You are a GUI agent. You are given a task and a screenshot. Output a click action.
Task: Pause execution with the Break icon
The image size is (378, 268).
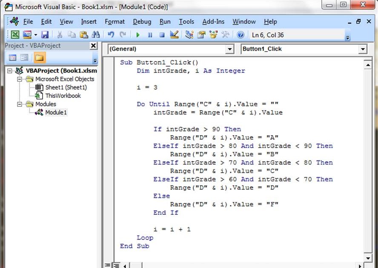(x=150, y=35)
